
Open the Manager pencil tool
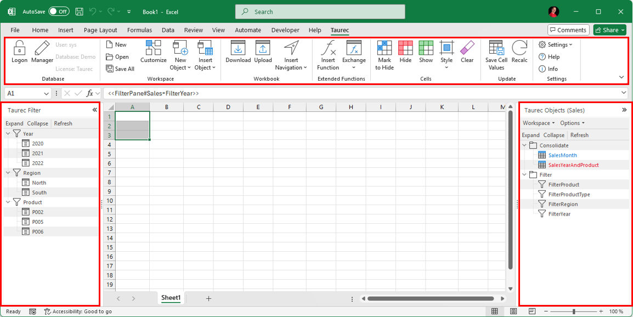coord(42,48)
